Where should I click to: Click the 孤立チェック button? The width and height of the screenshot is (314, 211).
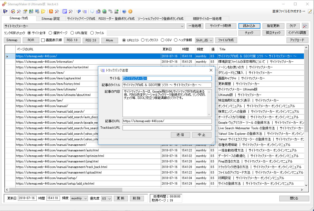click(x=273, y=33)
